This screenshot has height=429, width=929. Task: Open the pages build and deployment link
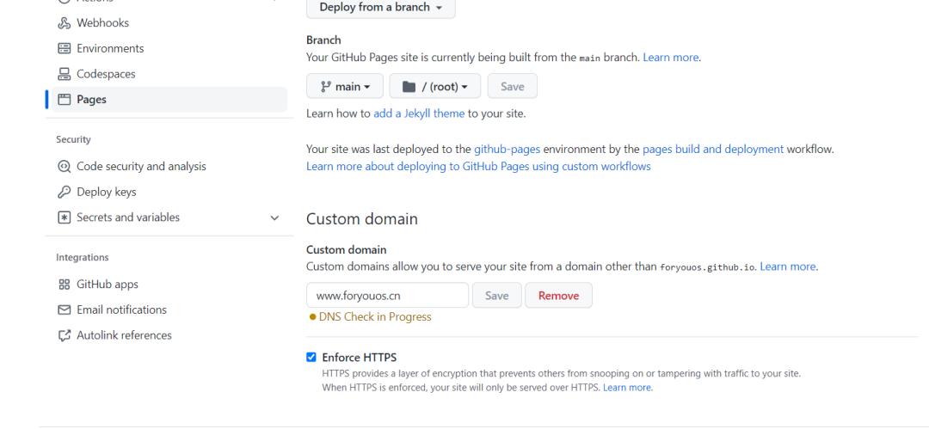(713, 150)
